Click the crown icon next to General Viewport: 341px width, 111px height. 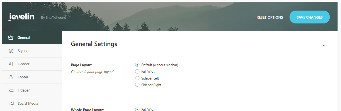point(11,38)
